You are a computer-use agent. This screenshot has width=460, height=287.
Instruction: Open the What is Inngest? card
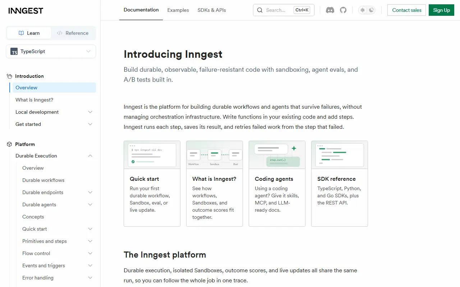pyautogui.click(x=215, y=184)
